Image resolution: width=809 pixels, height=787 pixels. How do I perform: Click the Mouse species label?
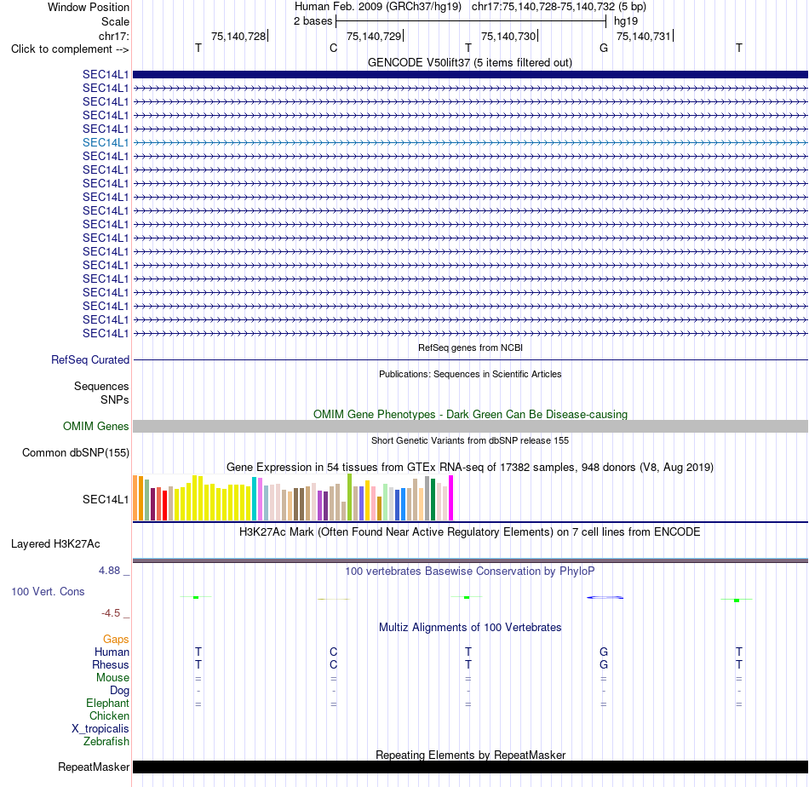112,678
